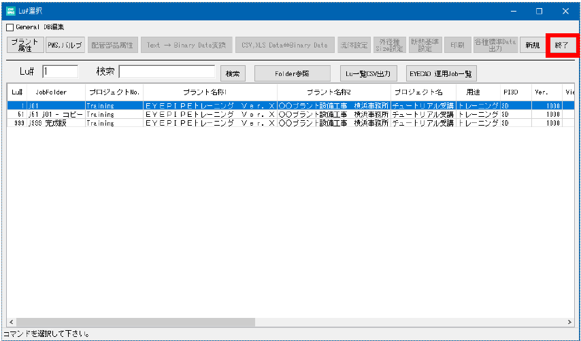Open the PMS,バルブ button
Viewport: 581px width, 341px height.
pos(65,45)
